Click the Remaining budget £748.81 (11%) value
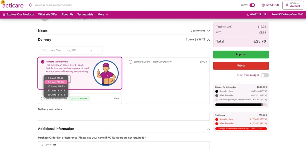 tap(260, 100)
